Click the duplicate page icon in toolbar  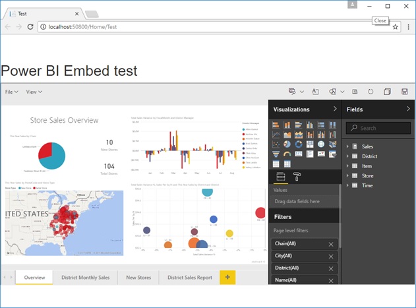[x=387, y=92]
